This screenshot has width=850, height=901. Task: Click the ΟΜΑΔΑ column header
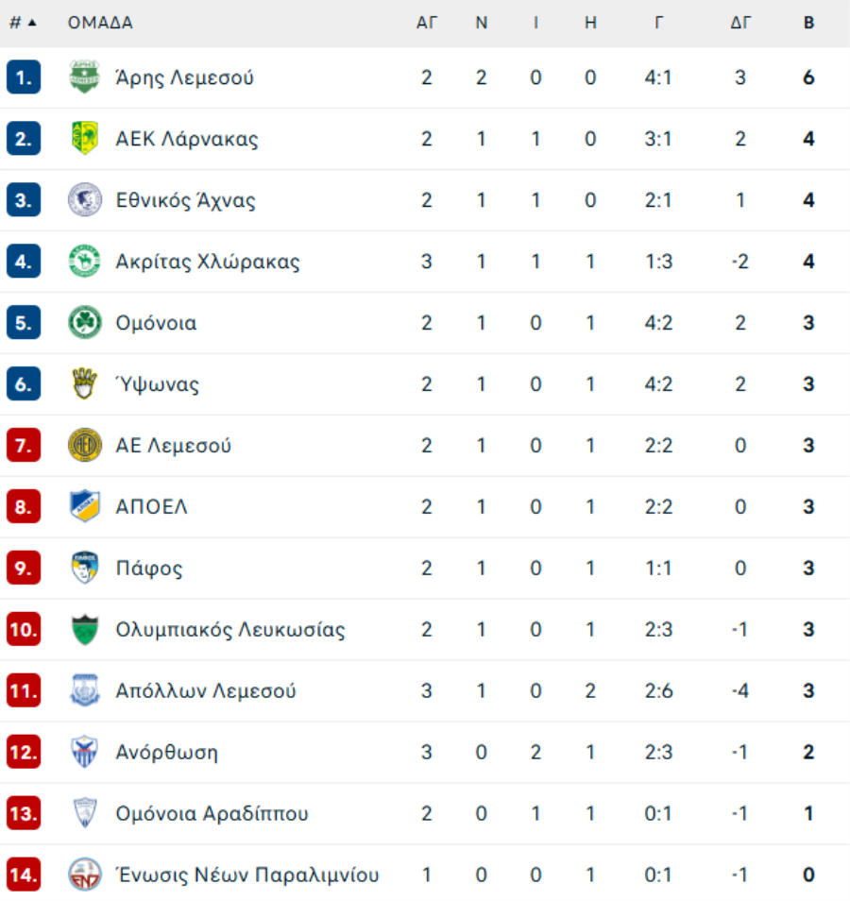(100, 23)
